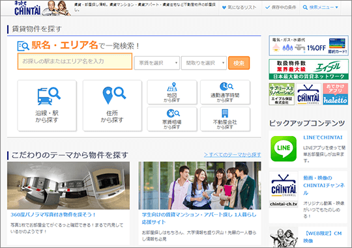Click the rent market price (家賃相場) icon
The width and height of the screenshot is (352, 248).
click(x=173, y=113)
